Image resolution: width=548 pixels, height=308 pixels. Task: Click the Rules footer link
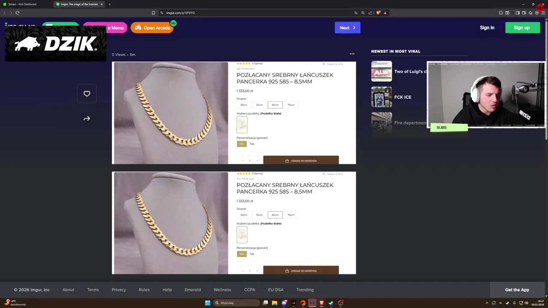[144, 290]
